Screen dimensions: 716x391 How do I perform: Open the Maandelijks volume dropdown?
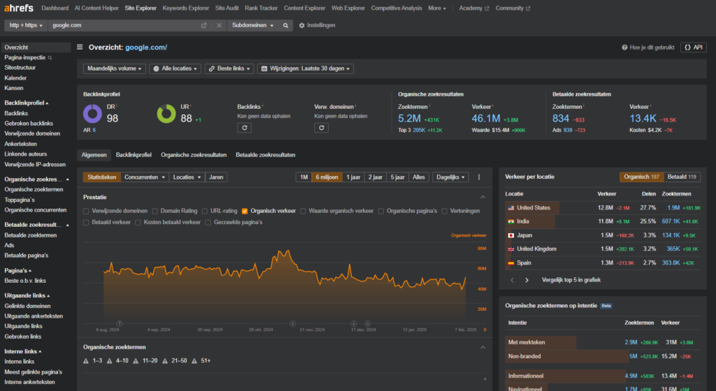pyautogui.click(x=114, y=68)
